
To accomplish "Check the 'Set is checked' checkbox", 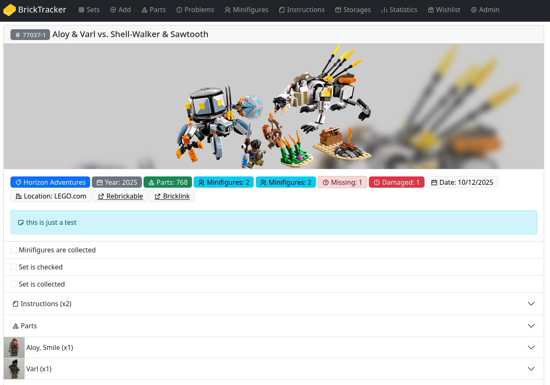I will click(14, 267).
